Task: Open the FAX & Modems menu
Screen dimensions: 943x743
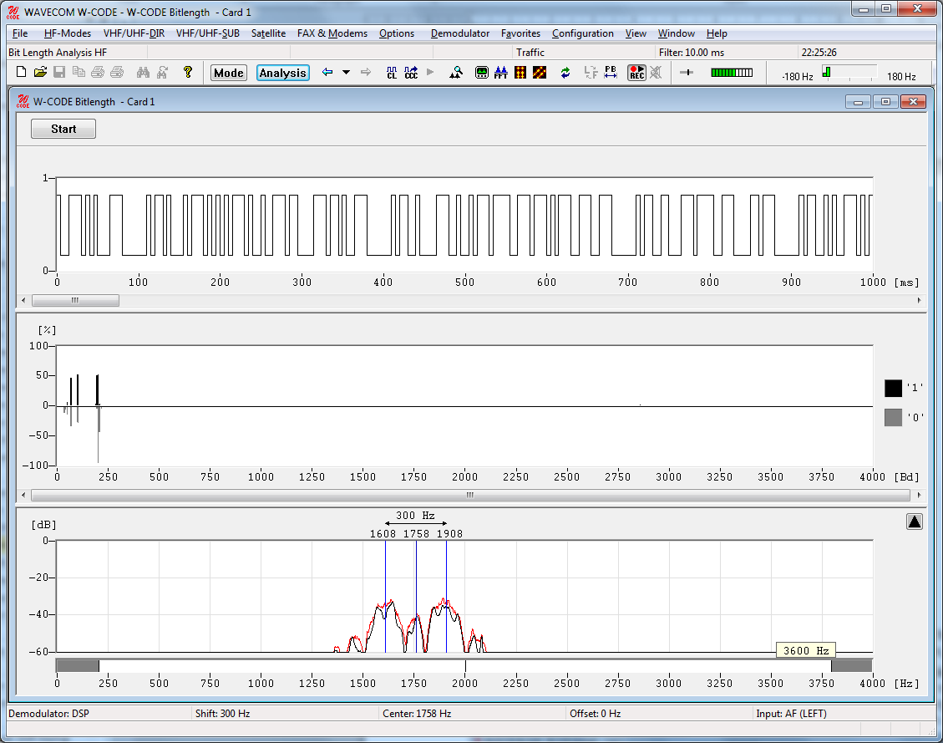Action: pyautogui.click(x=332, y=33)
